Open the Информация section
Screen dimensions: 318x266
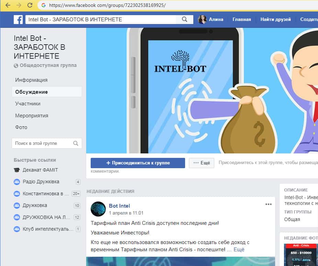[x=31, y=80]
